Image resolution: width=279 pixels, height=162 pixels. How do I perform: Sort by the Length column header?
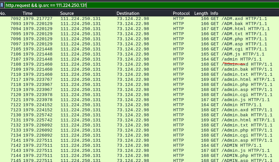pos(201,13)
